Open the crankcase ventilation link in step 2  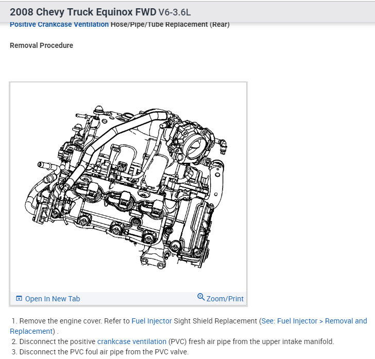[x=132, y=341]
